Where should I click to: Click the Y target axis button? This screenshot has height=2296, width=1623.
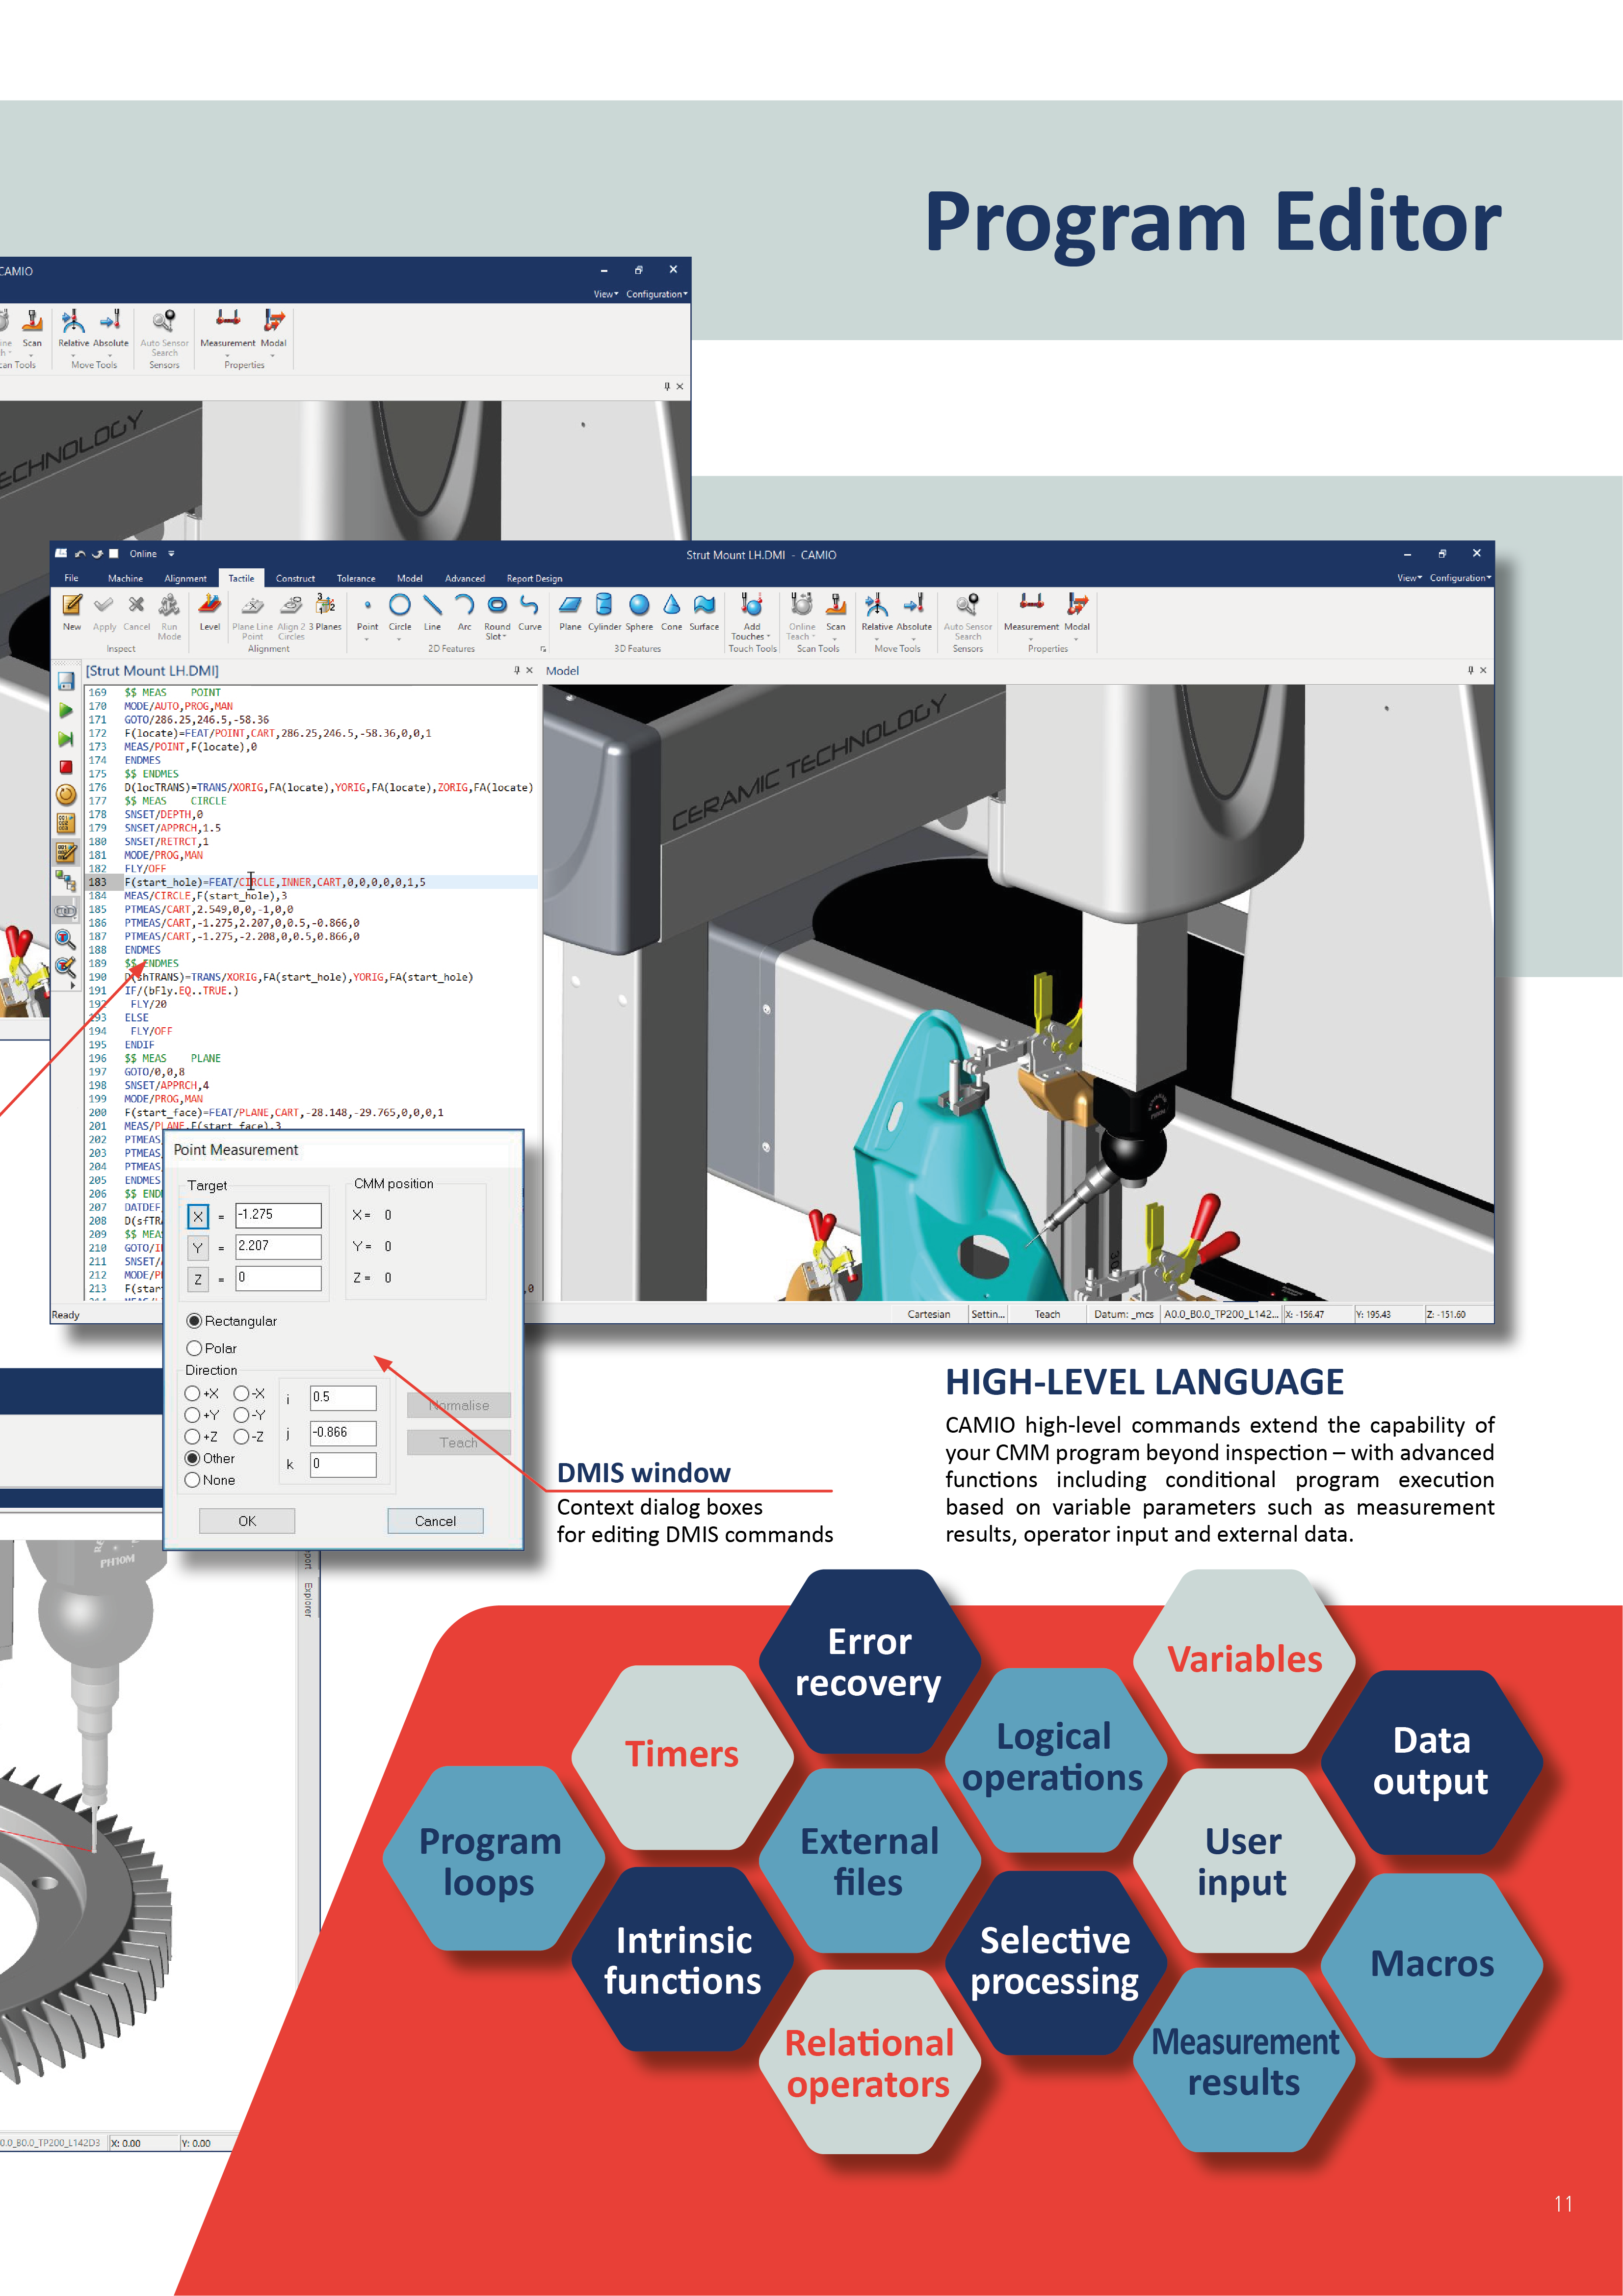198,1247
